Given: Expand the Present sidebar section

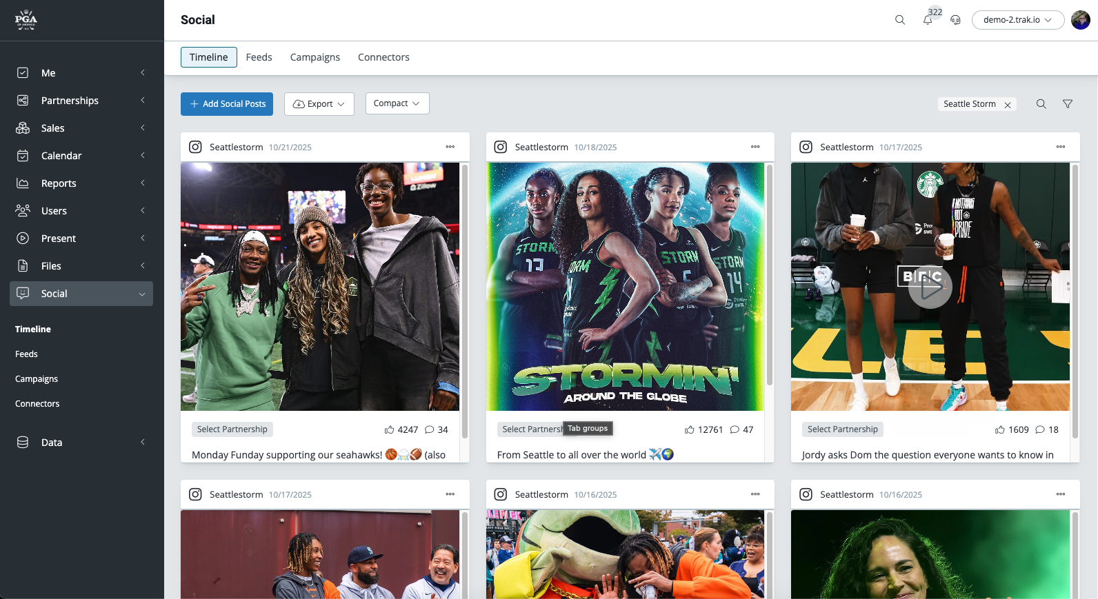Looking at the screenshot, I should [x=143, y=238].
